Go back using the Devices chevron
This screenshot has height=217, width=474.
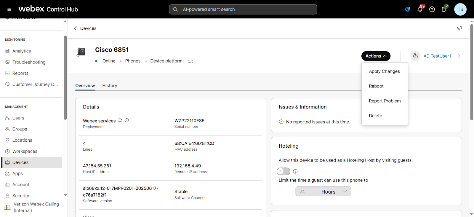point(75,28)
